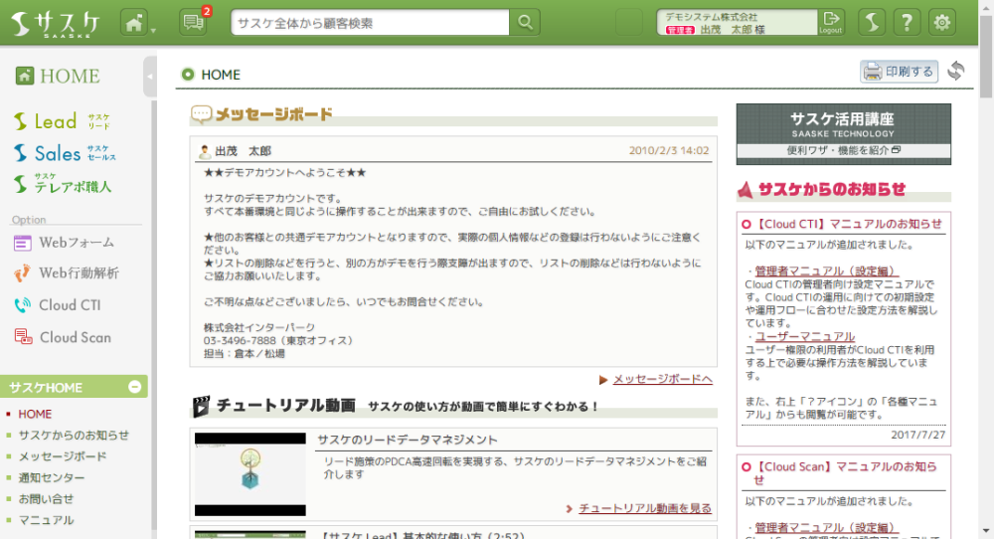Click the refresh arrows icon
Image resolution: width=994 pixels, height=539 pixels.
956,71
